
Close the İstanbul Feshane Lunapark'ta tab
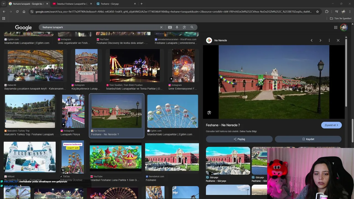(x=91, y=4)
